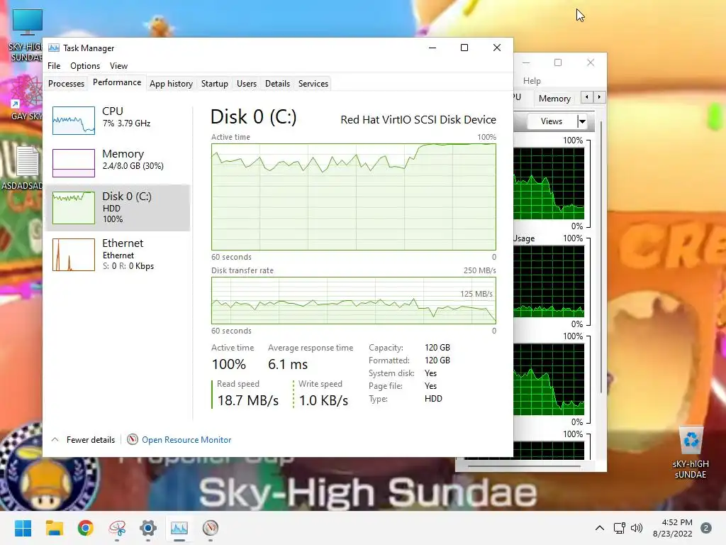
Task: Select the Memory tab in Resource Monitor
Action: 554,98
